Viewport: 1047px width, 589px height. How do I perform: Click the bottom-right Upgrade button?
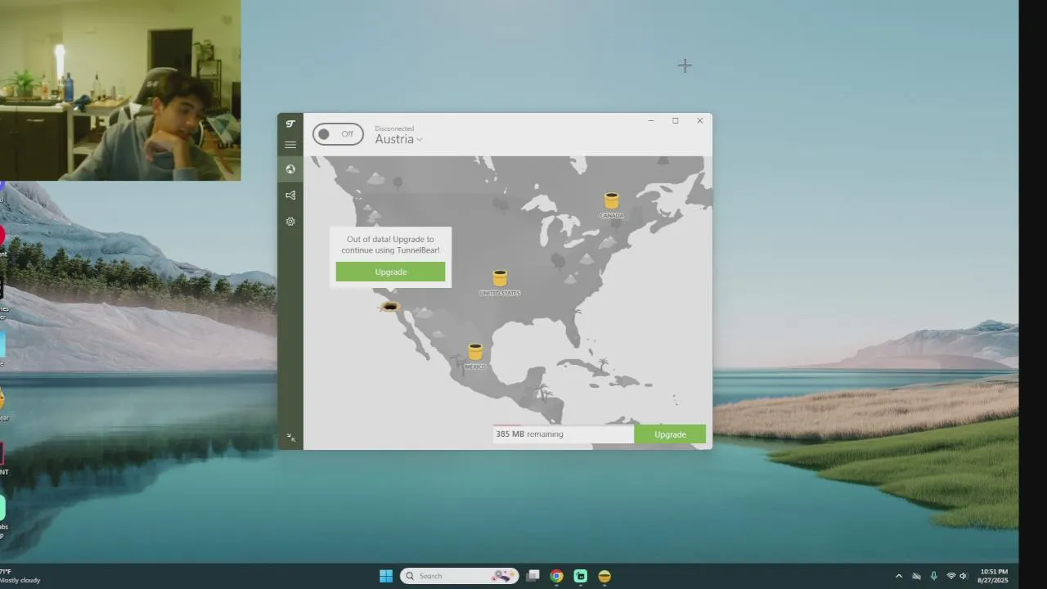click(x=670, y=434)
